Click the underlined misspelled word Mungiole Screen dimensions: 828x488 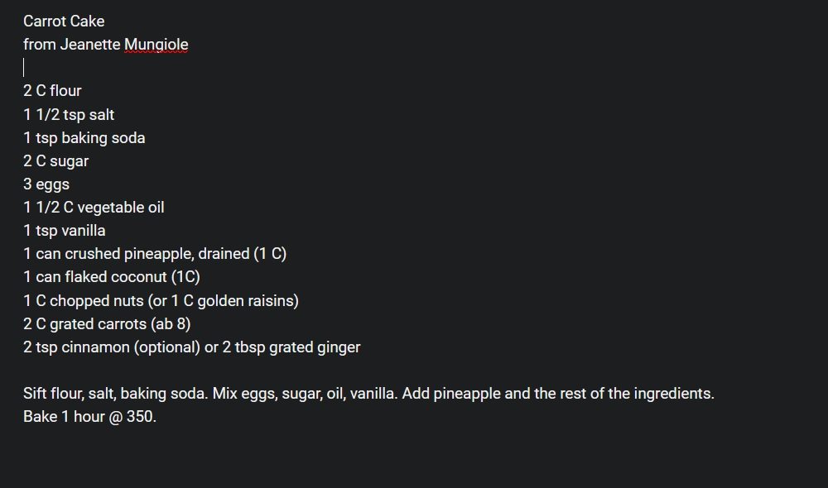[x=156, y=45]
